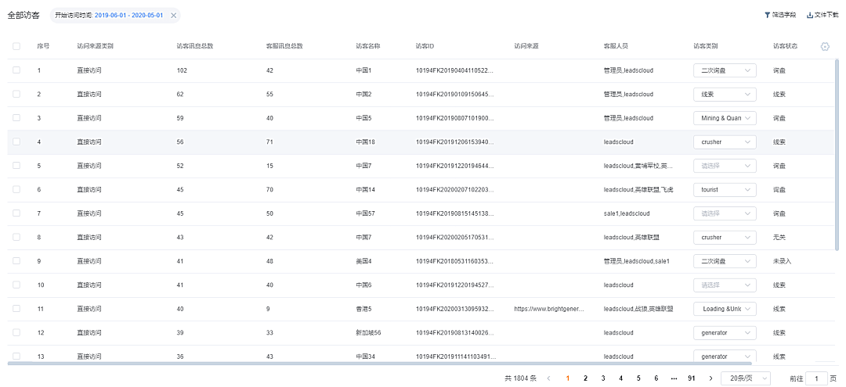
Task: Go to page 5
Action: tap(638, 378)
